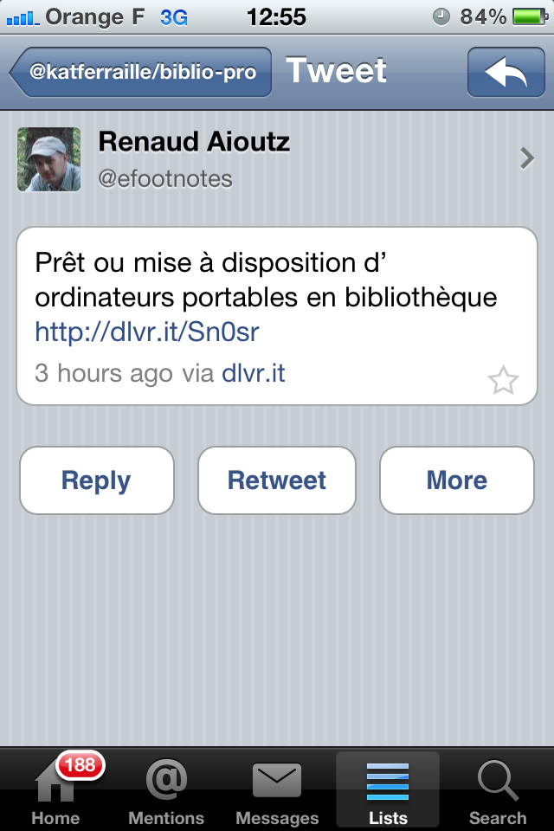Tap the battery icon in status bar
554x831 pixels.
click(x=528, y=16)
